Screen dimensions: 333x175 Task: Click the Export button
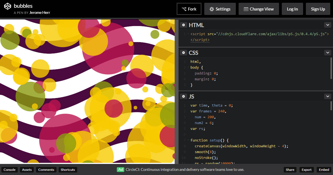307,170
